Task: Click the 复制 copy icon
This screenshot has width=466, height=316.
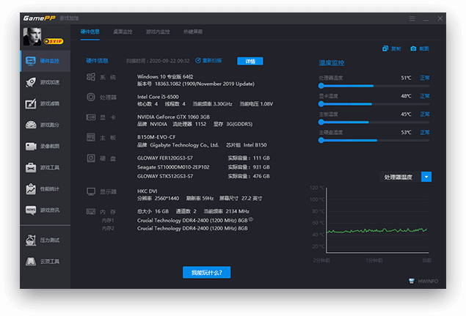Action: click(386, 49)
